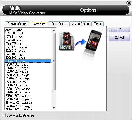Screen dimensions: 132x120
Task: Go to the Other tab
Action: point(97,24)
